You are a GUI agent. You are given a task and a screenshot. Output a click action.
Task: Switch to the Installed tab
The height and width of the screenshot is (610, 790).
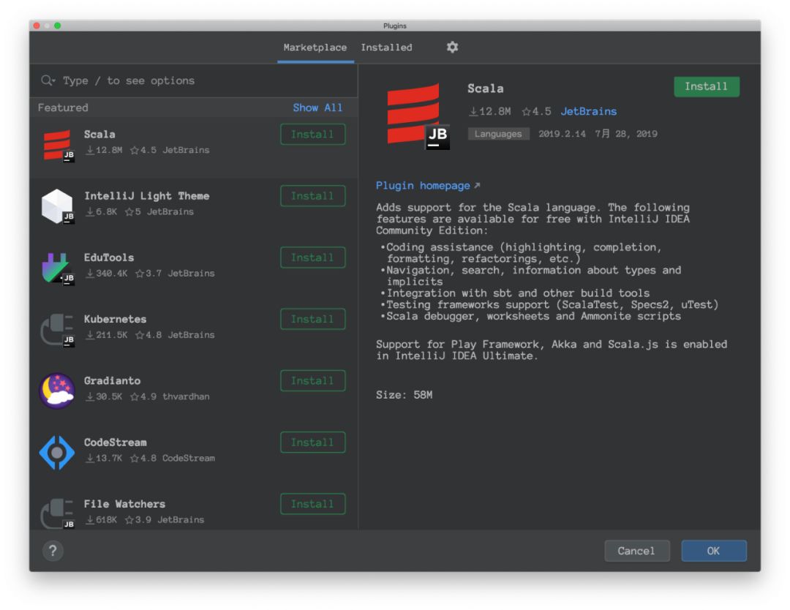click(x=386, y=48)
